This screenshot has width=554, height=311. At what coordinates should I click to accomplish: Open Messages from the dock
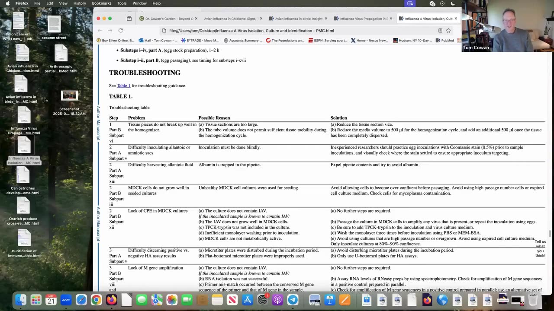coord(142,299)
